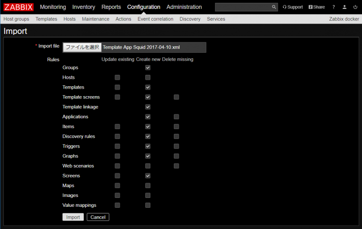Screen dimensions: 362x229
Task: Check Create new for Maps
Action: [148, 185]
